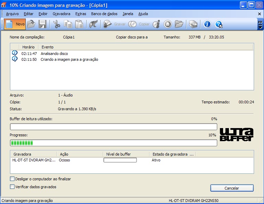
Task: Click the Cancelar button
Action: tap(232, 188)
